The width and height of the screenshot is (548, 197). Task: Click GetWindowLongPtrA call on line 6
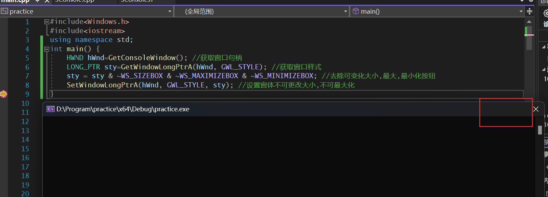click(x=156, y=67)
